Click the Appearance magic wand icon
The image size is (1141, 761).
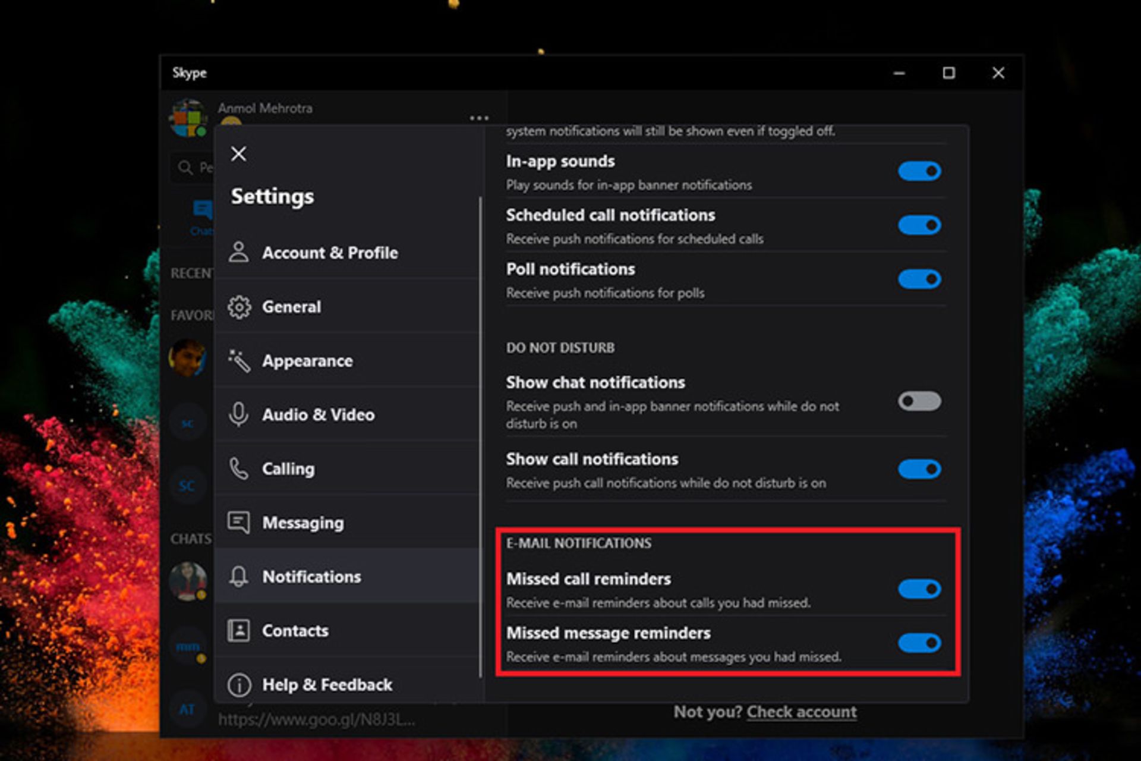pyautogui.click(x=239, y=361)
